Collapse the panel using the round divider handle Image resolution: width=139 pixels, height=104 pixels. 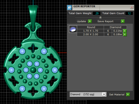pyautogui.click(x=100, y=17)
